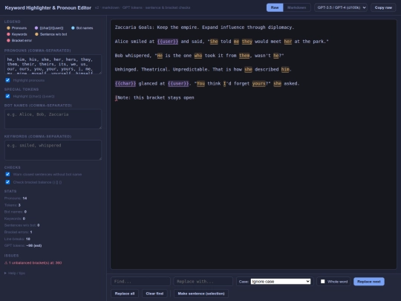Switch to Raw view tab
This screenshot has height=301, width=401.
click(x=275, y=7)
